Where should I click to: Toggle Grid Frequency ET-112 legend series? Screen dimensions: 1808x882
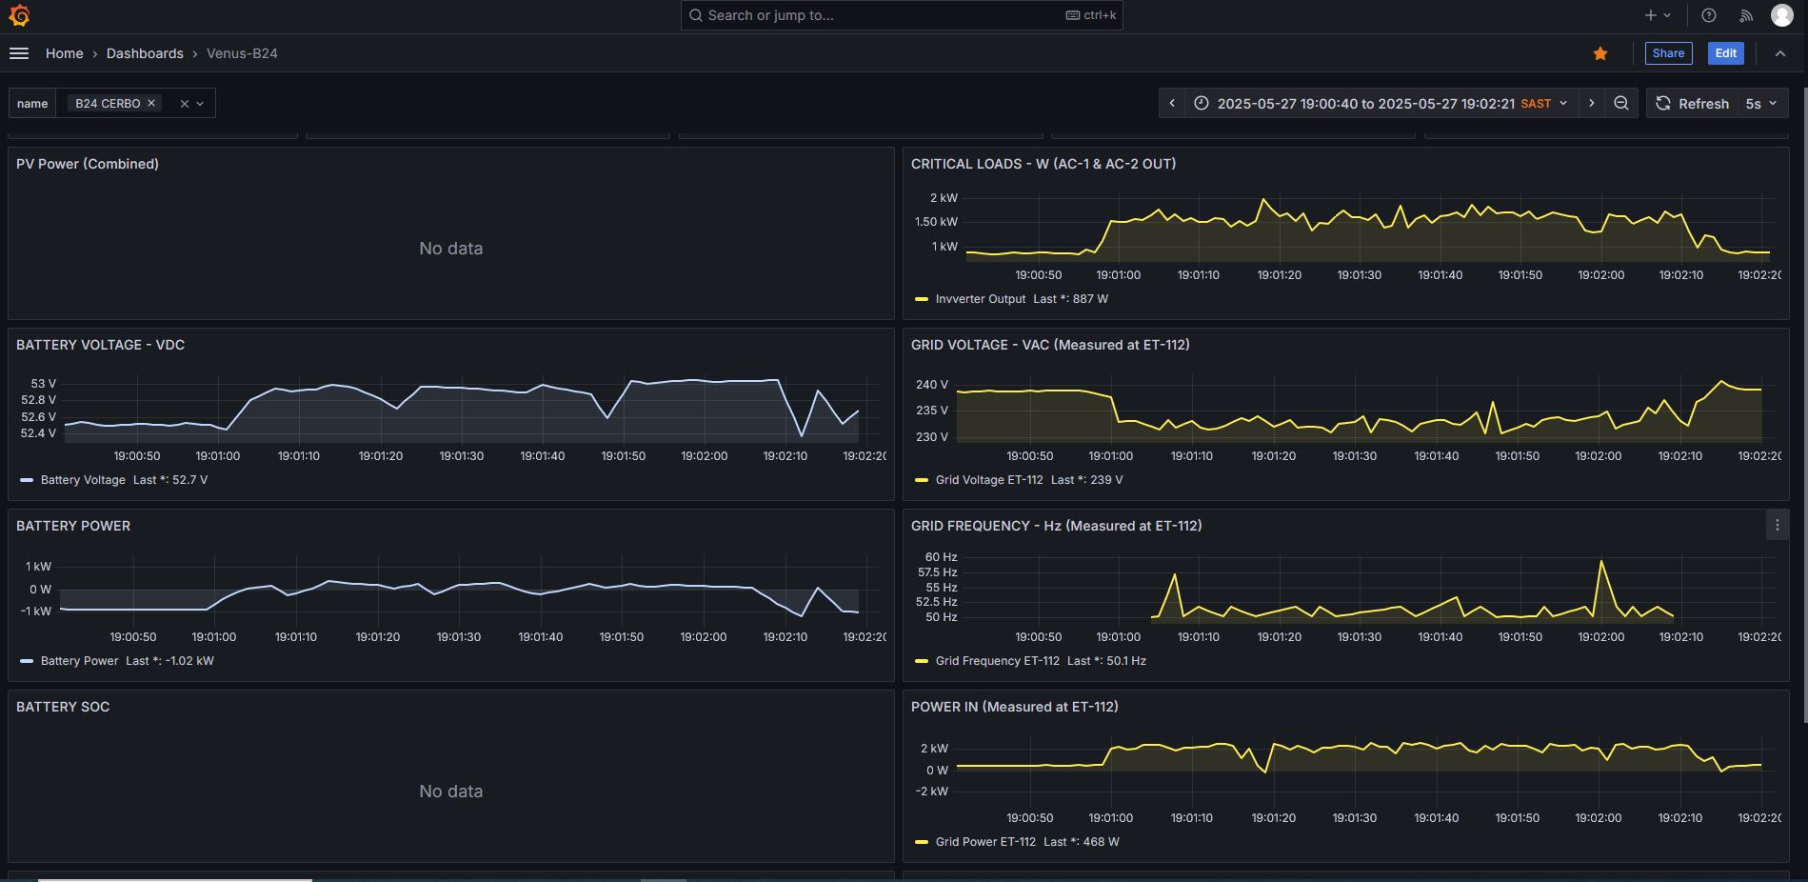pos(997,661)
